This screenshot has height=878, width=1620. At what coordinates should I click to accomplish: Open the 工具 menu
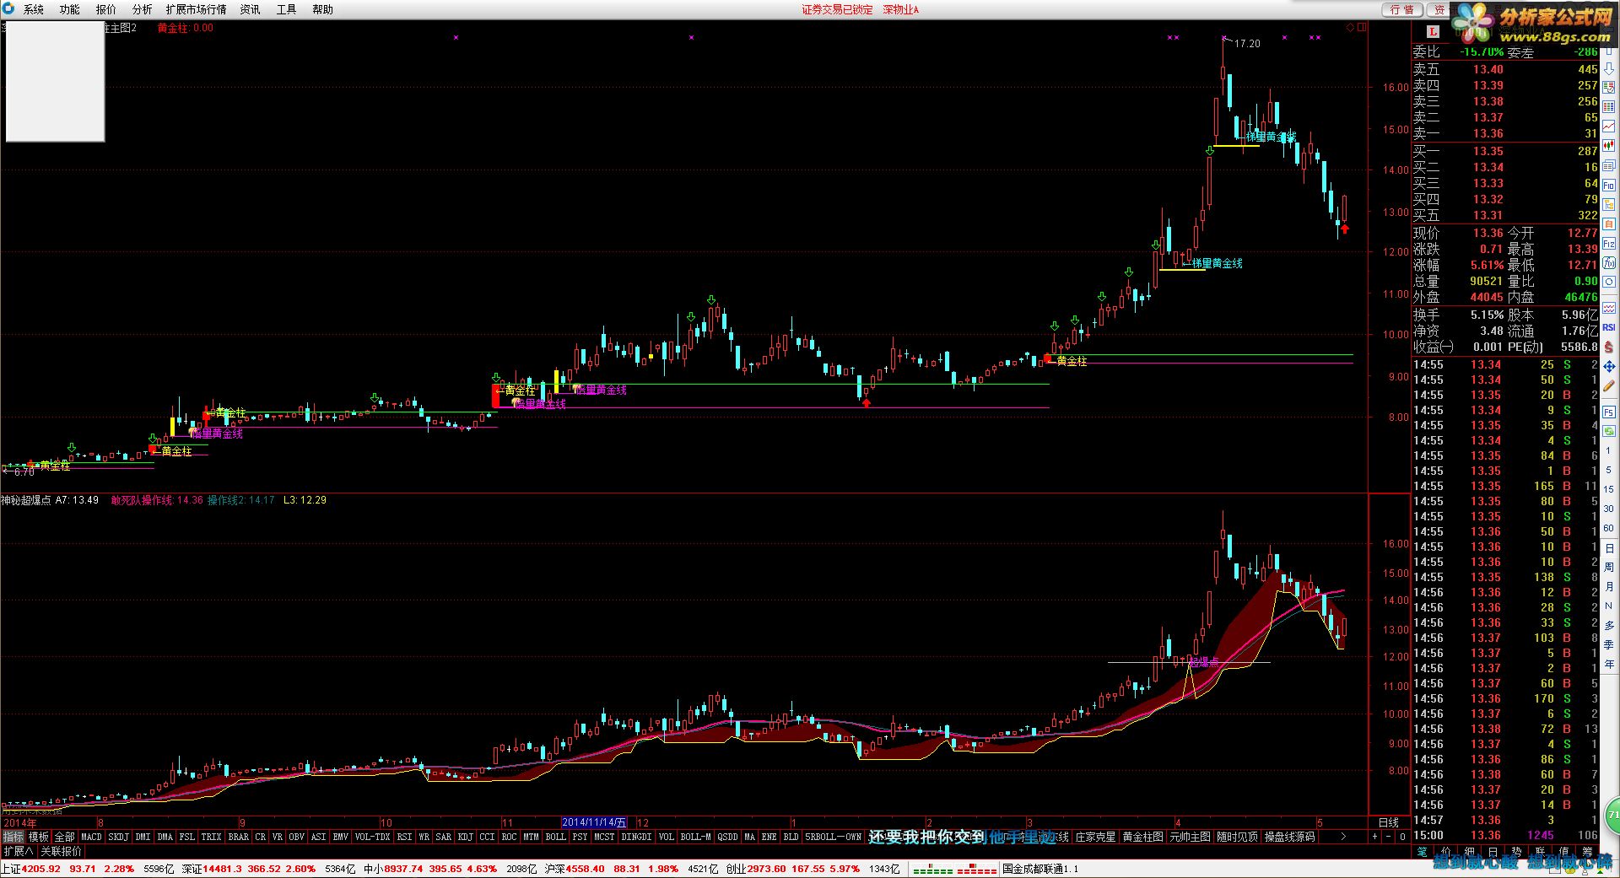click(287, 9)
